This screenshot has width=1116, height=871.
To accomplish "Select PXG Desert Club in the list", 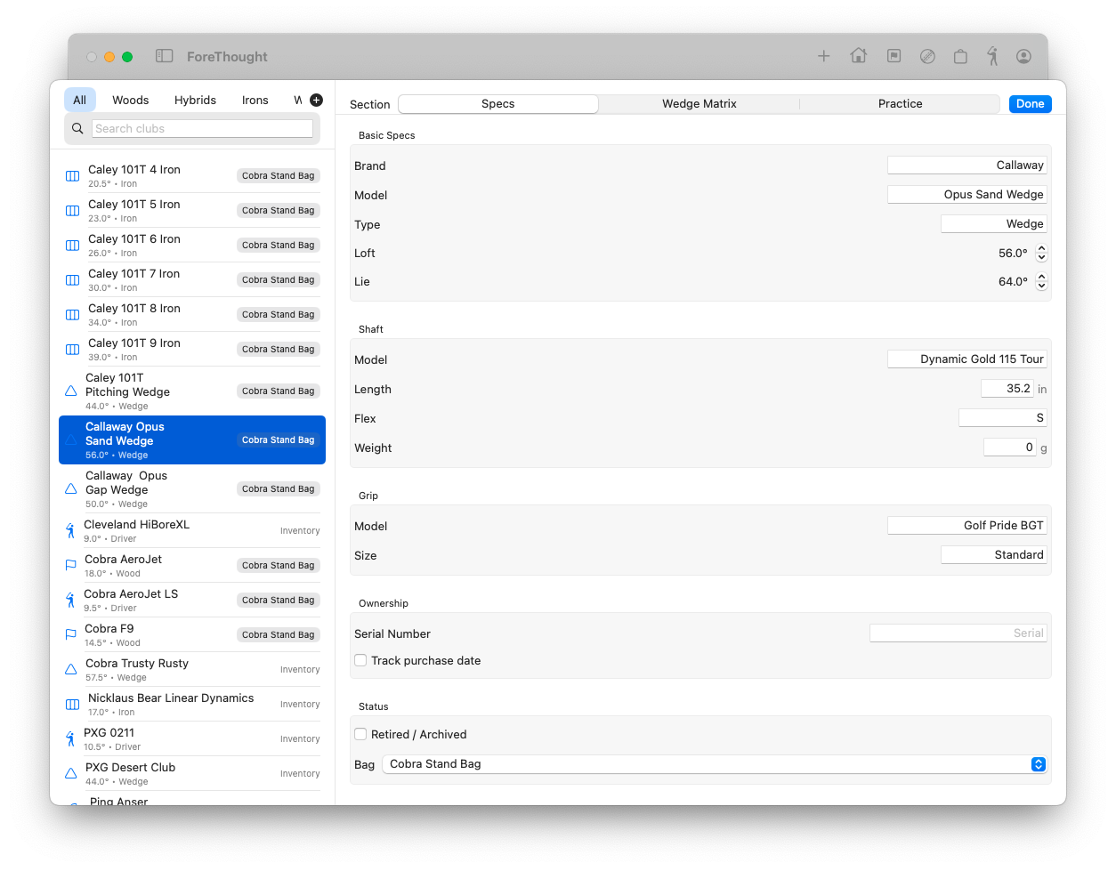I will tap(192, 774).
